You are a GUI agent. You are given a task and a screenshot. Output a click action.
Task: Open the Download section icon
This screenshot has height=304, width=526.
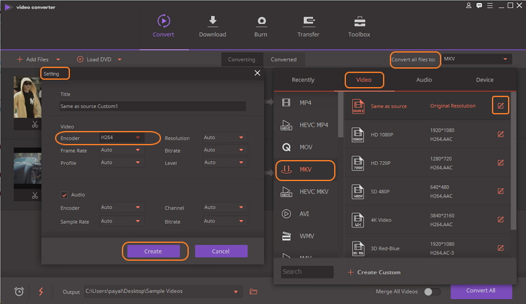pyautogui.click(x=212, y=22)
